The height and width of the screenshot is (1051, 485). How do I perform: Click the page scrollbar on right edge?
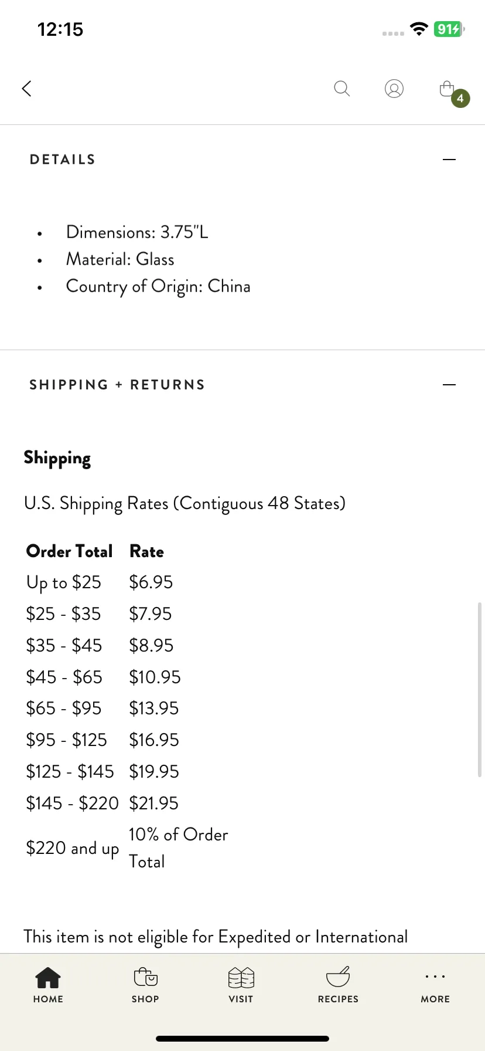(480, 689)
